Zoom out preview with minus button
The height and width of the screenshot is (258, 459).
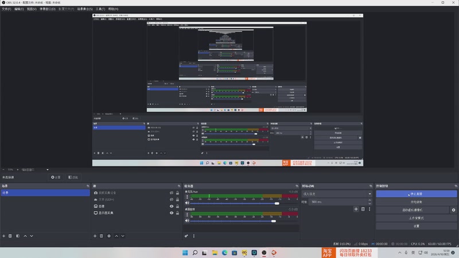point(3,170)
